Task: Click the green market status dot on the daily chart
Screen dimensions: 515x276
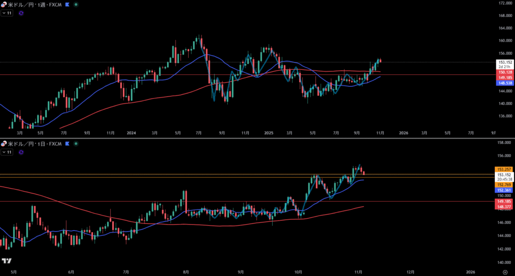Action: coord(75,144)
